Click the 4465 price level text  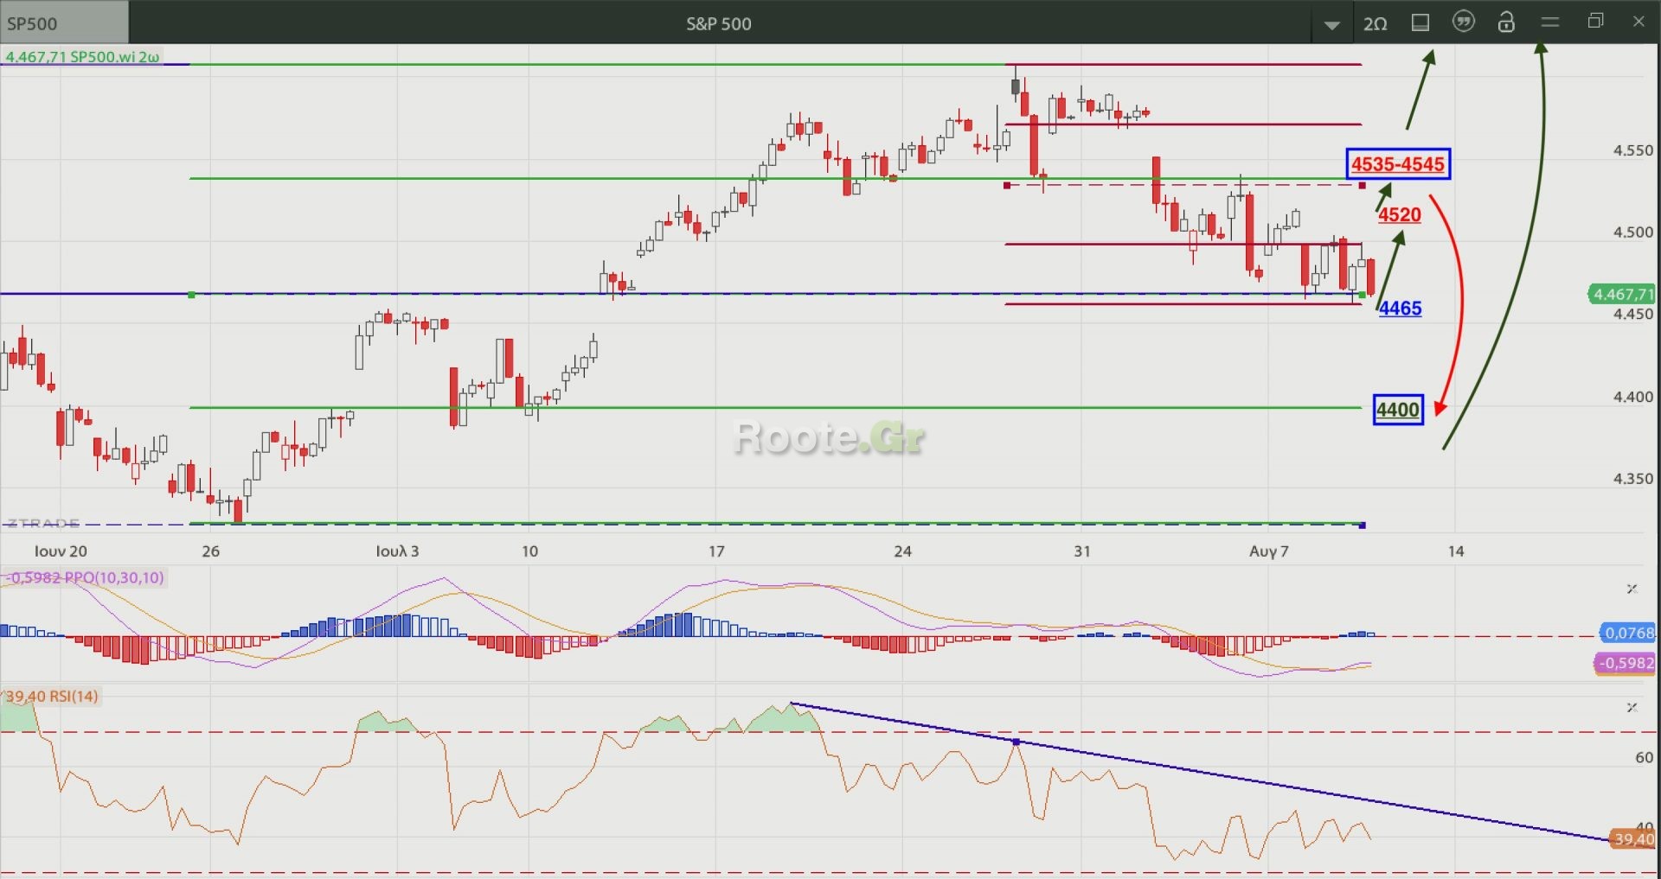click(1400, 309)
